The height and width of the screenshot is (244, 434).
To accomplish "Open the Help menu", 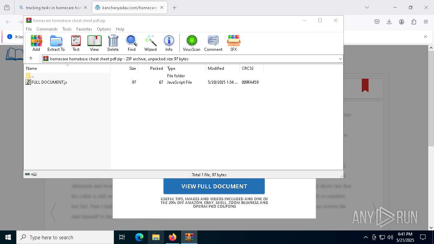I will [x=120, y=29].
